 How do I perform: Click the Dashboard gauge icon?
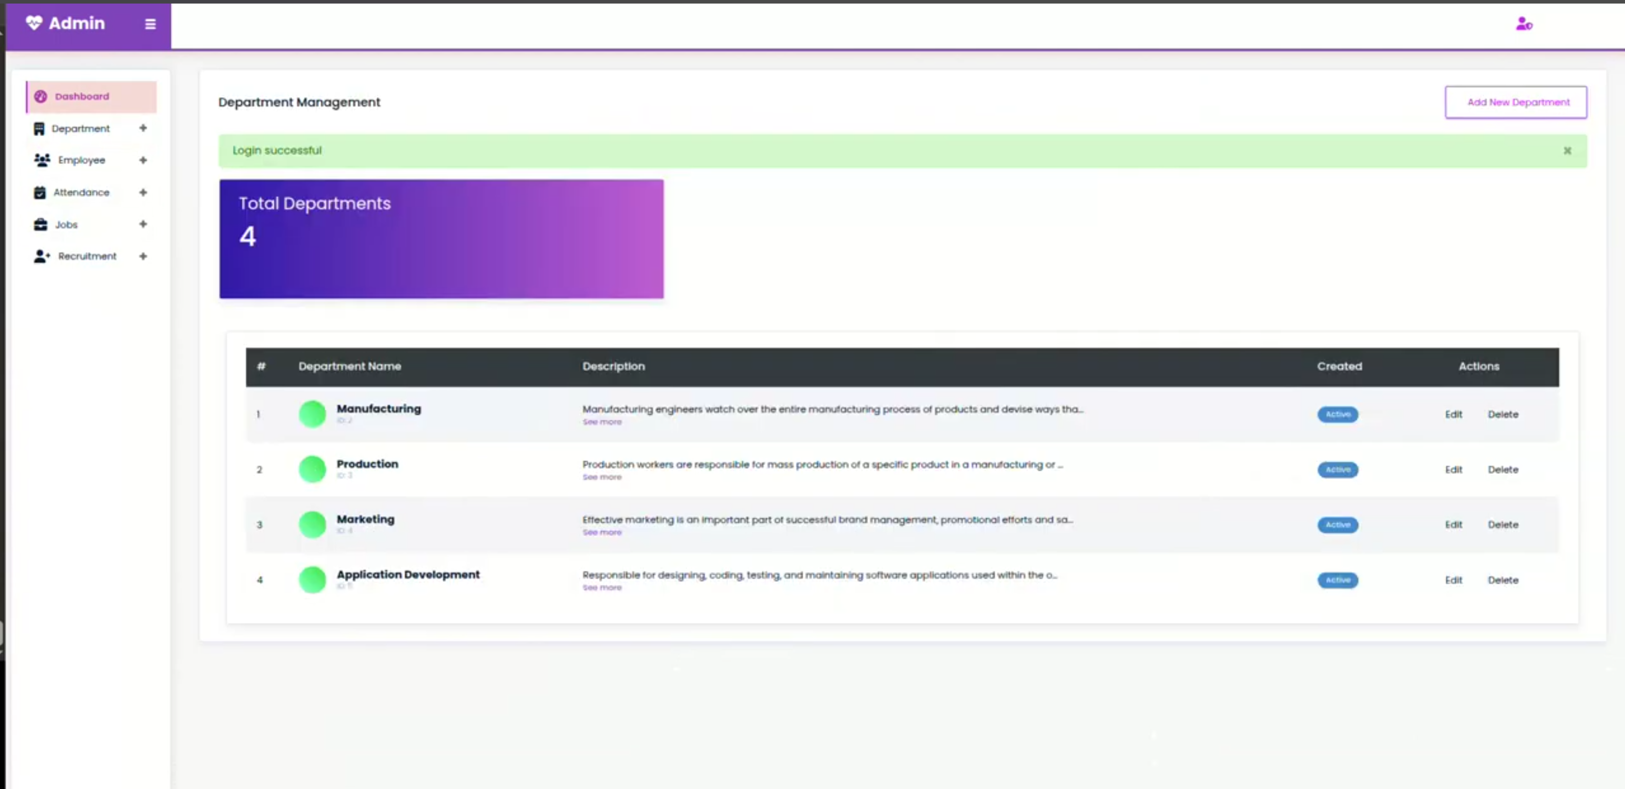pyautogui.click(x=41, y=96)
